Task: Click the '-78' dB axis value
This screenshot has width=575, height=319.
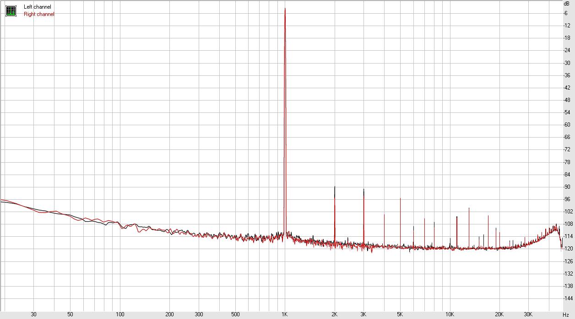Action: point(567,162)
